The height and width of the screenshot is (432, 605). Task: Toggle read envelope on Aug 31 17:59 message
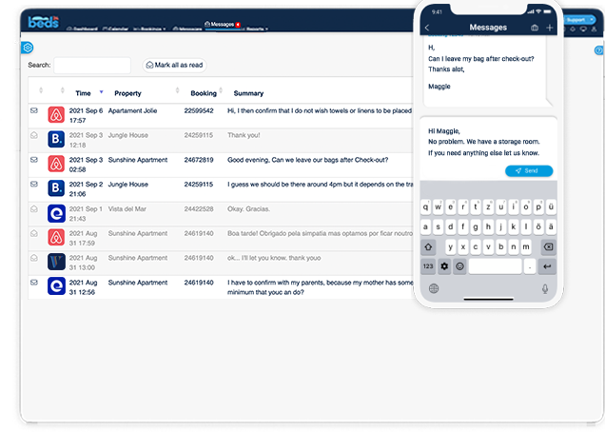point(34,233)
